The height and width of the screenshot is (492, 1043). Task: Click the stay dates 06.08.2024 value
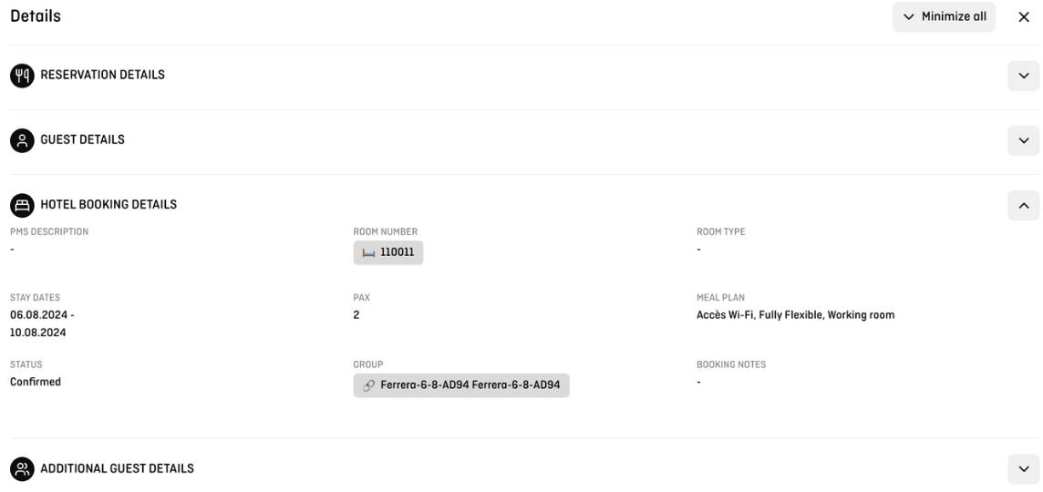[x=42, y=314]
